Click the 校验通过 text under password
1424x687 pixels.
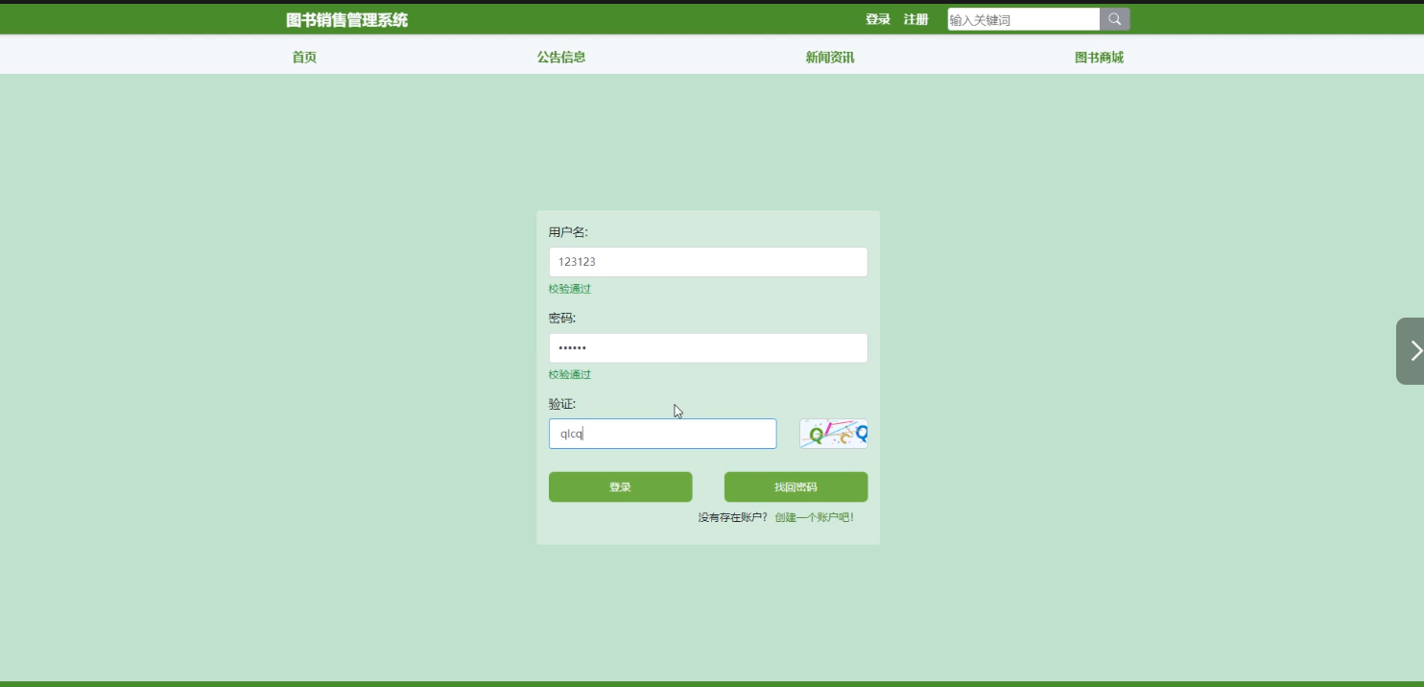pos(570,374)
